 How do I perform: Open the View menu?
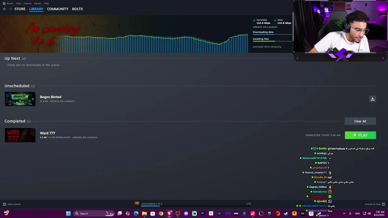[18, 3]
